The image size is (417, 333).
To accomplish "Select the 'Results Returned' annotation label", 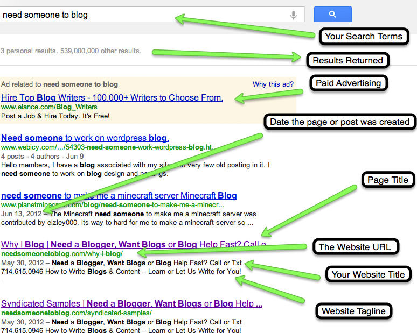I will click(347, 60).
